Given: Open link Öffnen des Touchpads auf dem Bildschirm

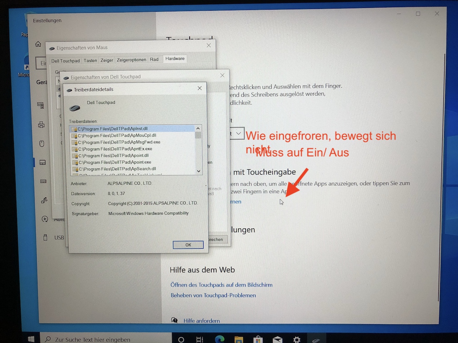Looking at the screenshot, I should click(x=221, y=285).
